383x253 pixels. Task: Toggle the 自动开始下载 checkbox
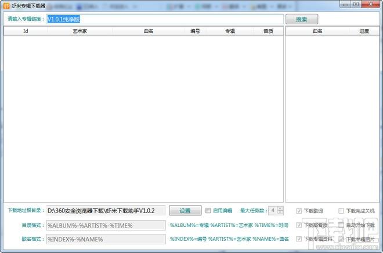(341, 225)
